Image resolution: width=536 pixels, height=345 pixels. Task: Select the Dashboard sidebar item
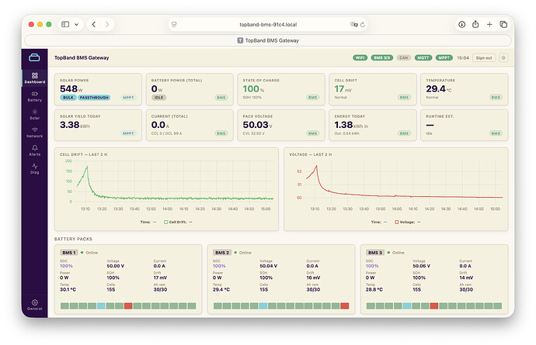tap(34, 78)
